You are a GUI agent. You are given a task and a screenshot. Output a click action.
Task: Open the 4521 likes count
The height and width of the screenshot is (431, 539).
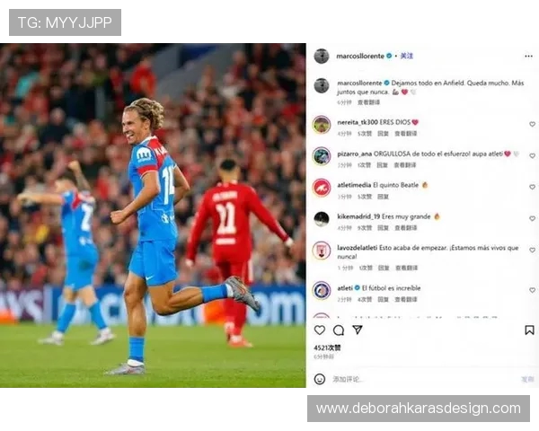(327, 347)
